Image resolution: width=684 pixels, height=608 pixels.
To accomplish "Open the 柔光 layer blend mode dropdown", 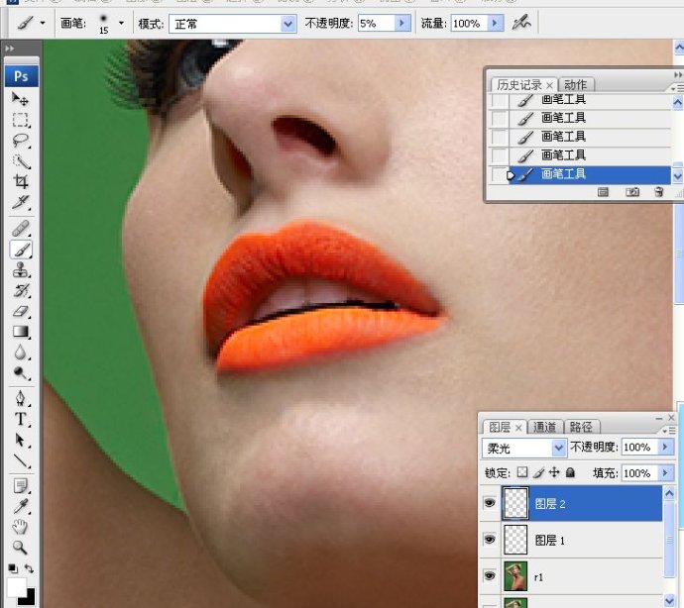I will pos(558,448).
